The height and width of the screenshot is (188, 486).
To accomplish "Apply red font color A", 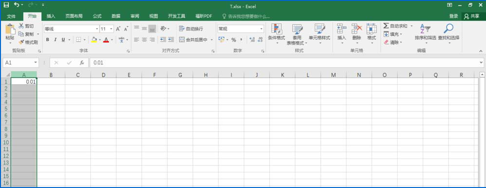I will click(x=106, y=40).
